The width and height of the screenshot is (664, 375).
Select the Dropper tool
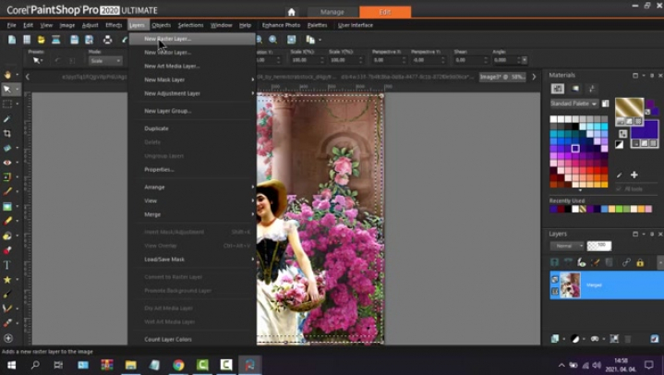point(7,118)
